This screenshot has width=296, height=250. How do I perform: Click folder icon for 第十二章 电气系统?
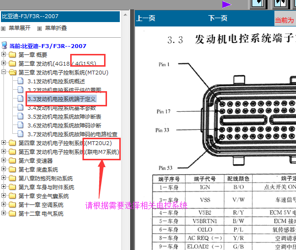[x=12, y=214]
